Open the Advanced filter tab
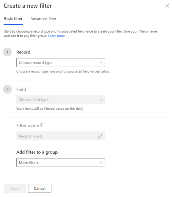 [43, 19]
